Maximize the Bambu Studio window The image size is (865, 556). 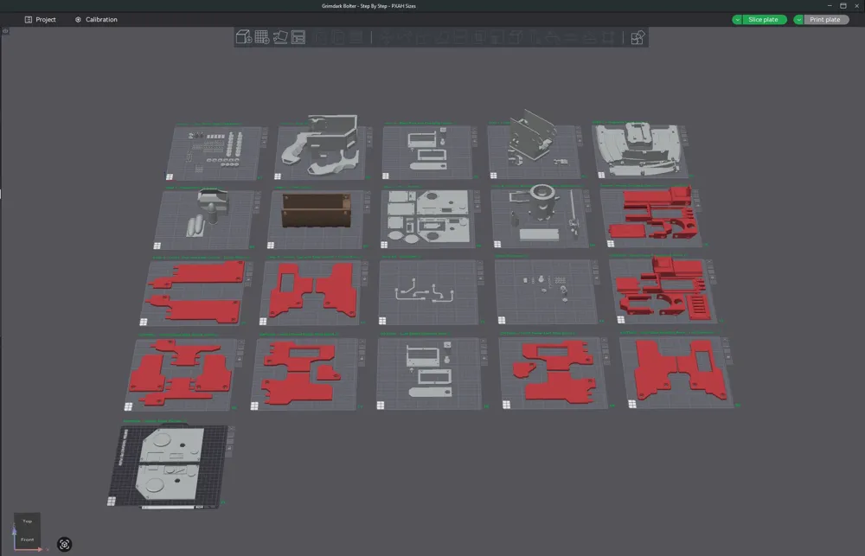point(843,5)
